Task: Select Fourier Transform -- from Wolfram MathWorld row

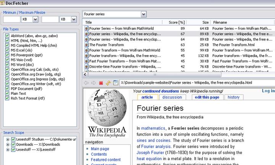Action: 178,50
